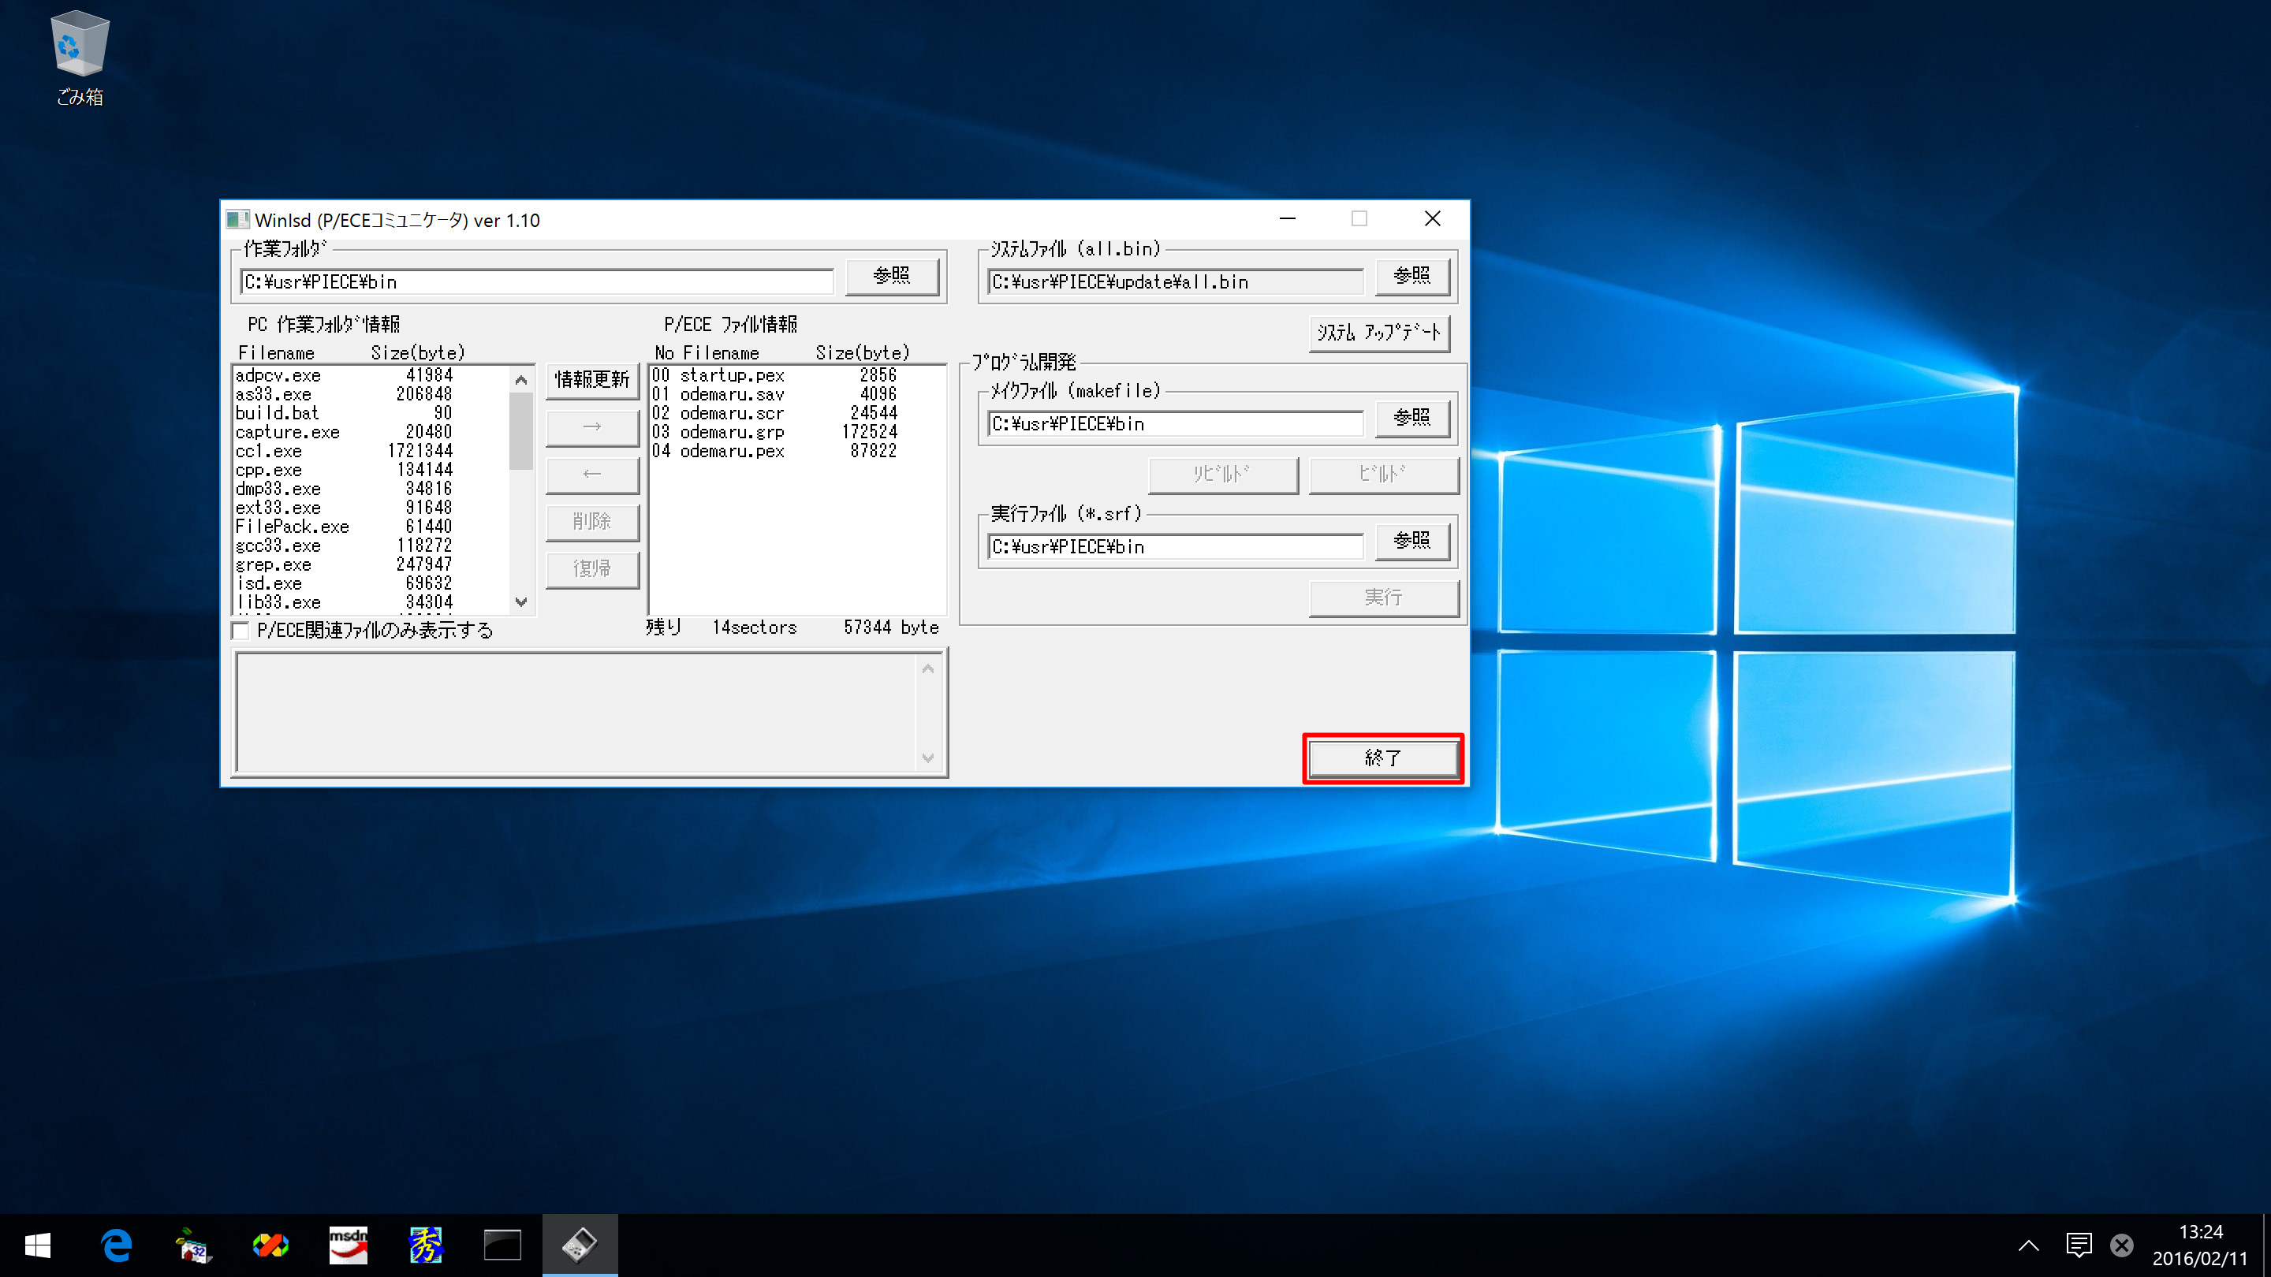Click 参照 button for 作業フォルダ
This screenshot has width=2271, height=1277.
pyautogui.click(x=891, y=276)
